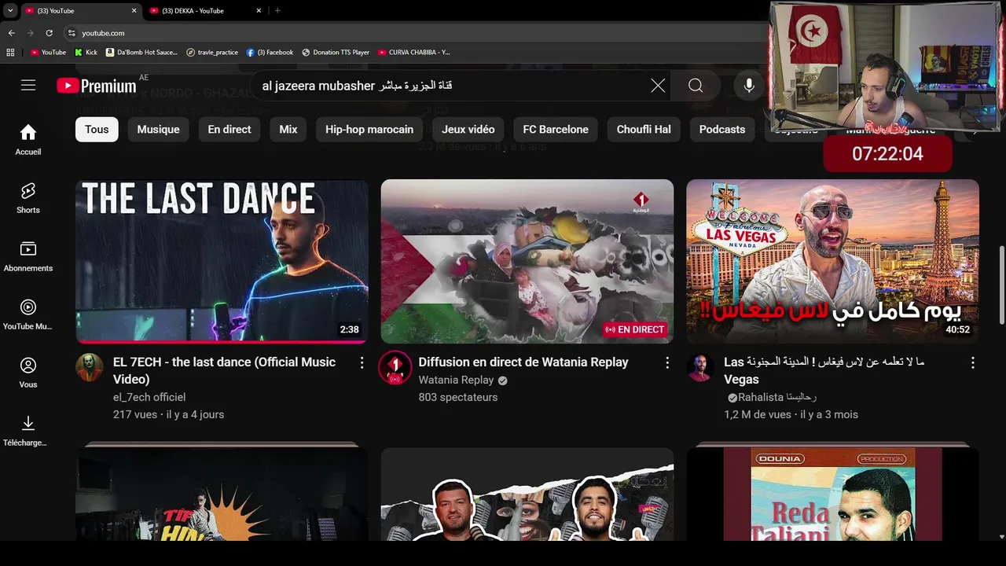This screenshot has width=1006, height=566.
Task: Open Rahalista channel avatar
Action: click(x=700, y=367)
